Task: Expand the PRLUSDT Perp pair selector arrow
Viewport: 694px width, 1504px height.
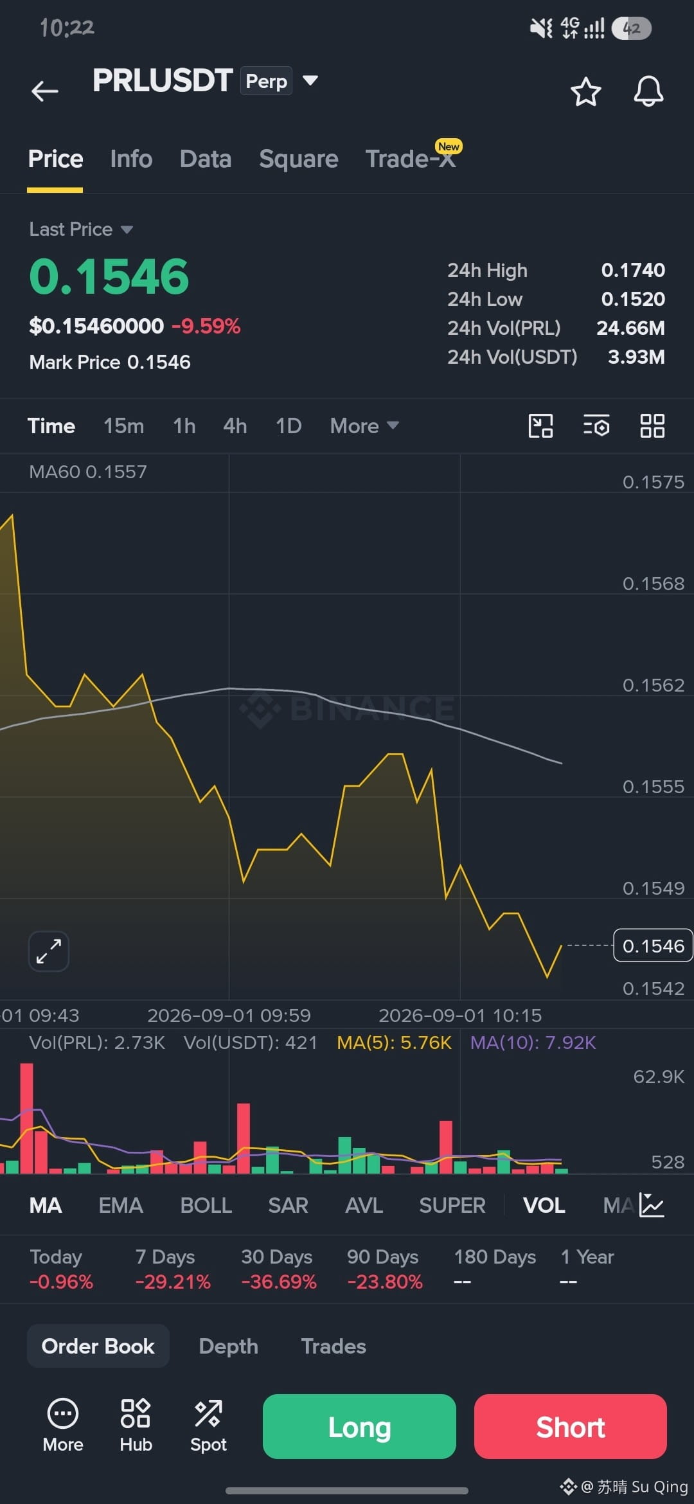Action: tap(310, 80)
